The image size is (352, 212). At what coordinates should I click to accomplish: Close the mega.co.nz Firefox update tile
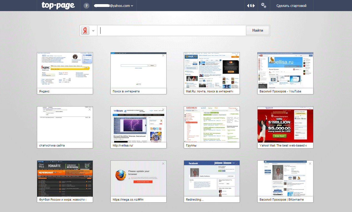[163, 164]
